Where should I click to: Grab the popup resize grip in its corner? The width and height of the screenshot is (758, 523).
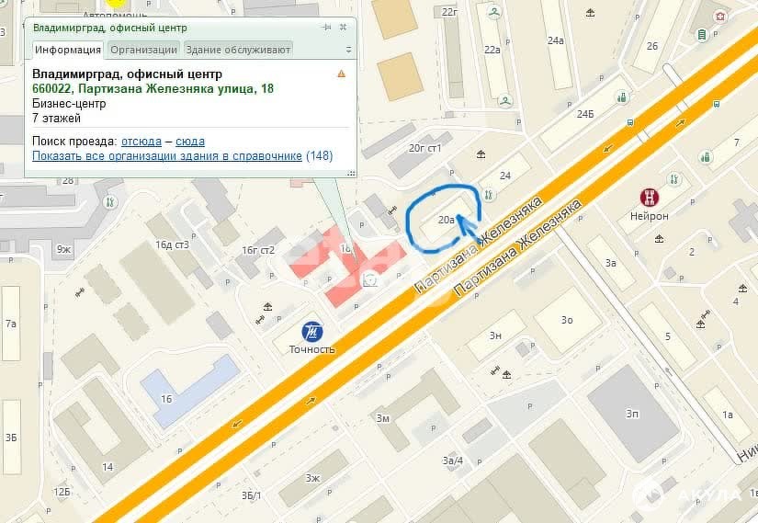[352, 173]
